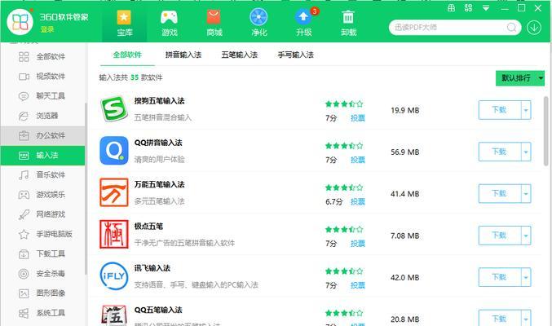Click the QQ拼音输入法 app icon
Screen dimensions: 552x326
point(113,151)
